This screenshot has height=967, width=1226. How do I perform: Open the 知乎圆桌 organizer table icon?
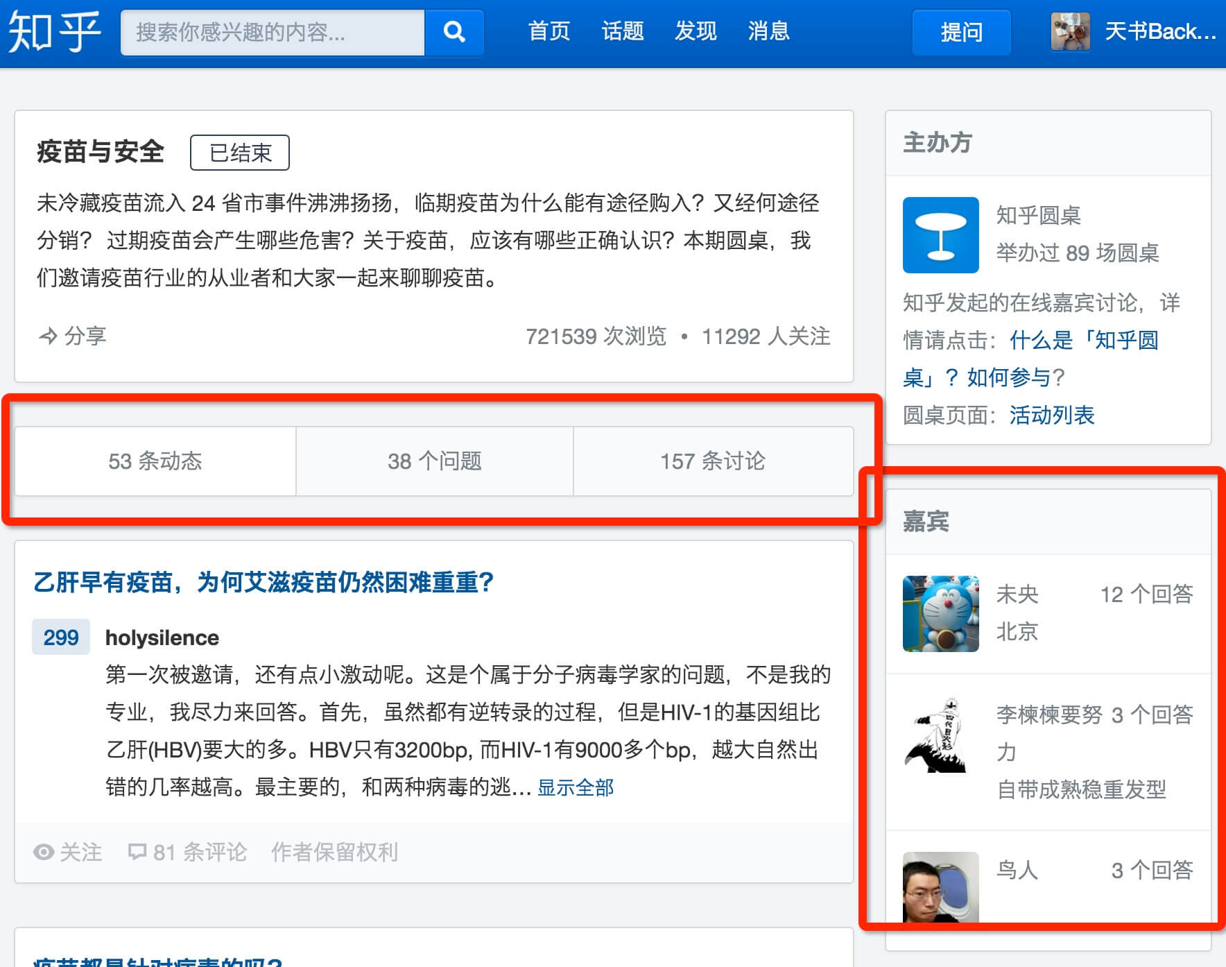[940, 235]
